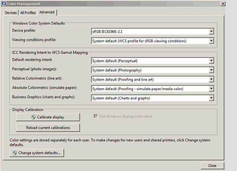Click the Calibrate display button label
237x171 pixels.
[51, 117]
